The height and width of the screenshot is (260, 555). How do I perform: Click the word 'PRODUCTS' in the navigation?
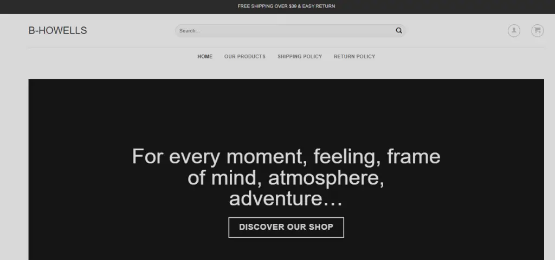coord(251,56)
